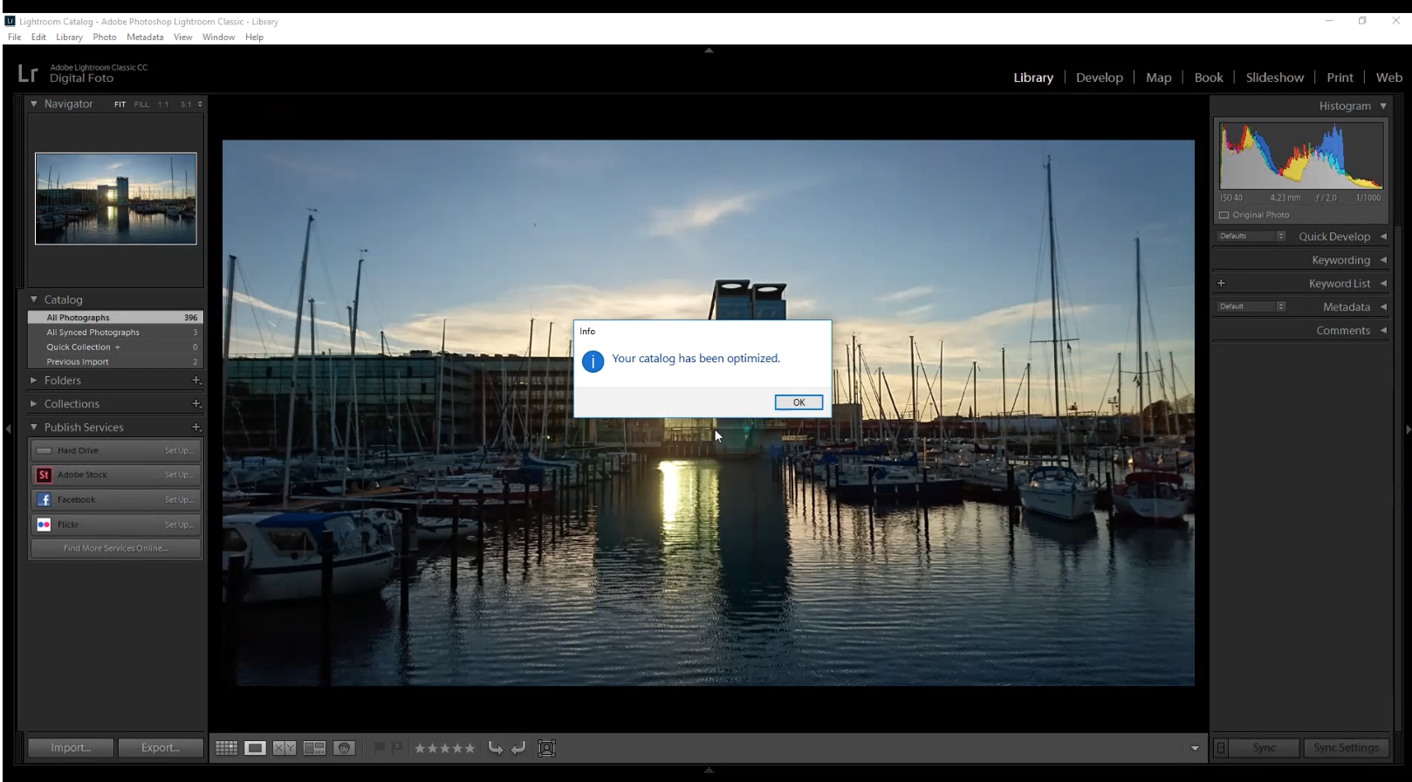Viewport: 1412px width, 782px height.
Task: Switch to Develop module
Action: (1099, 78)
